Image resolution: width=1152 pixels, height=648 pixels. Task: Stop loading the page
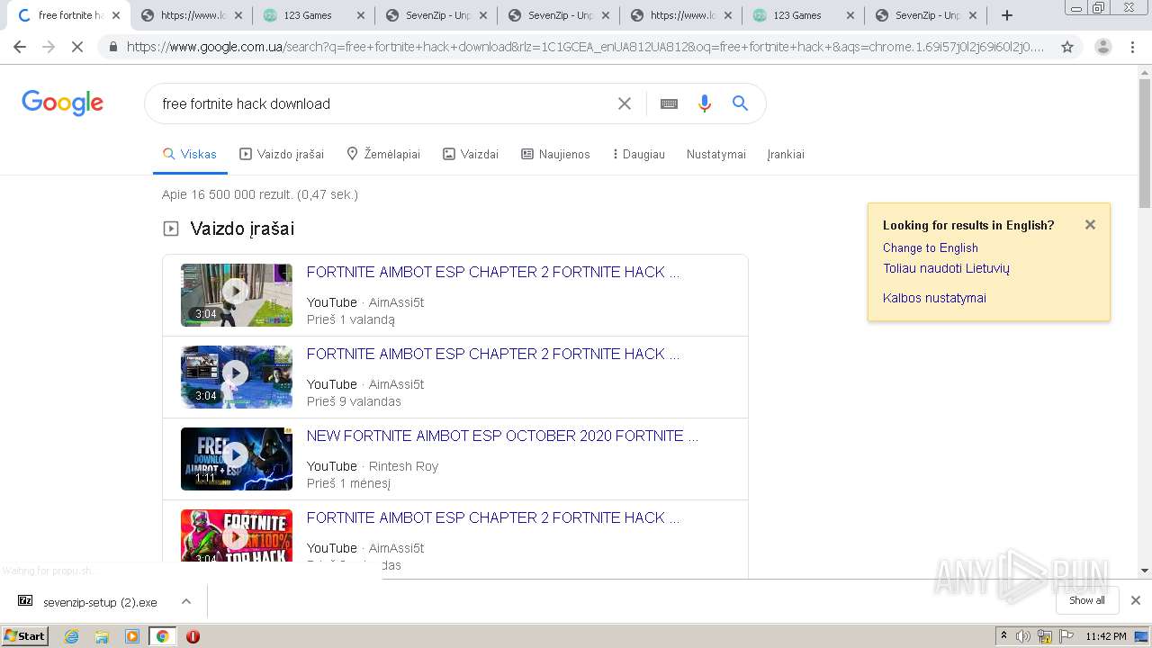[77, 47]
